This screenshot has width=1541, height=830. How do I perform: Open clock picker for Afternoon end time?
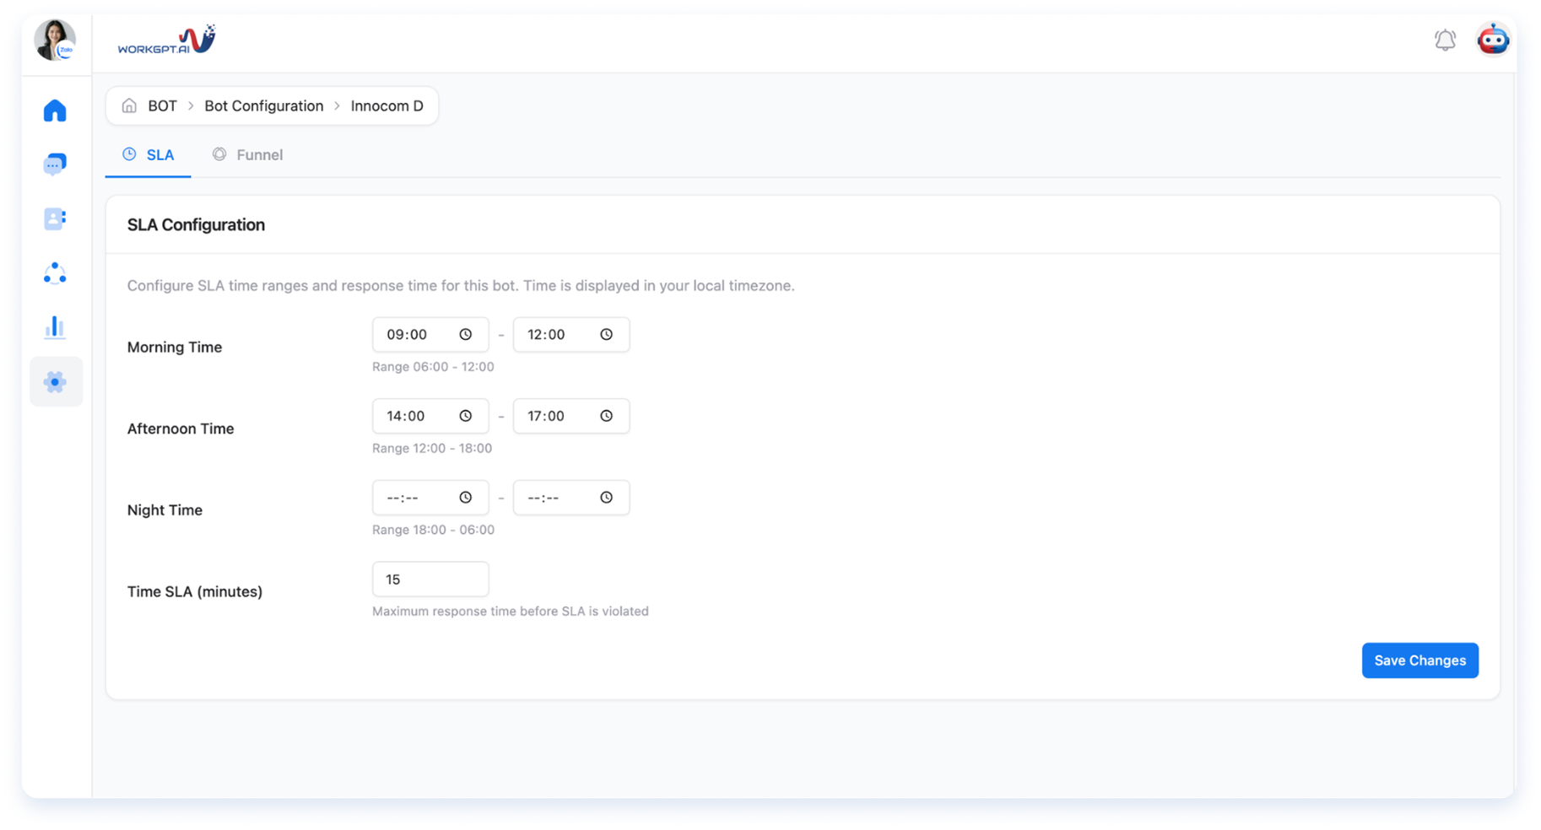606,416
